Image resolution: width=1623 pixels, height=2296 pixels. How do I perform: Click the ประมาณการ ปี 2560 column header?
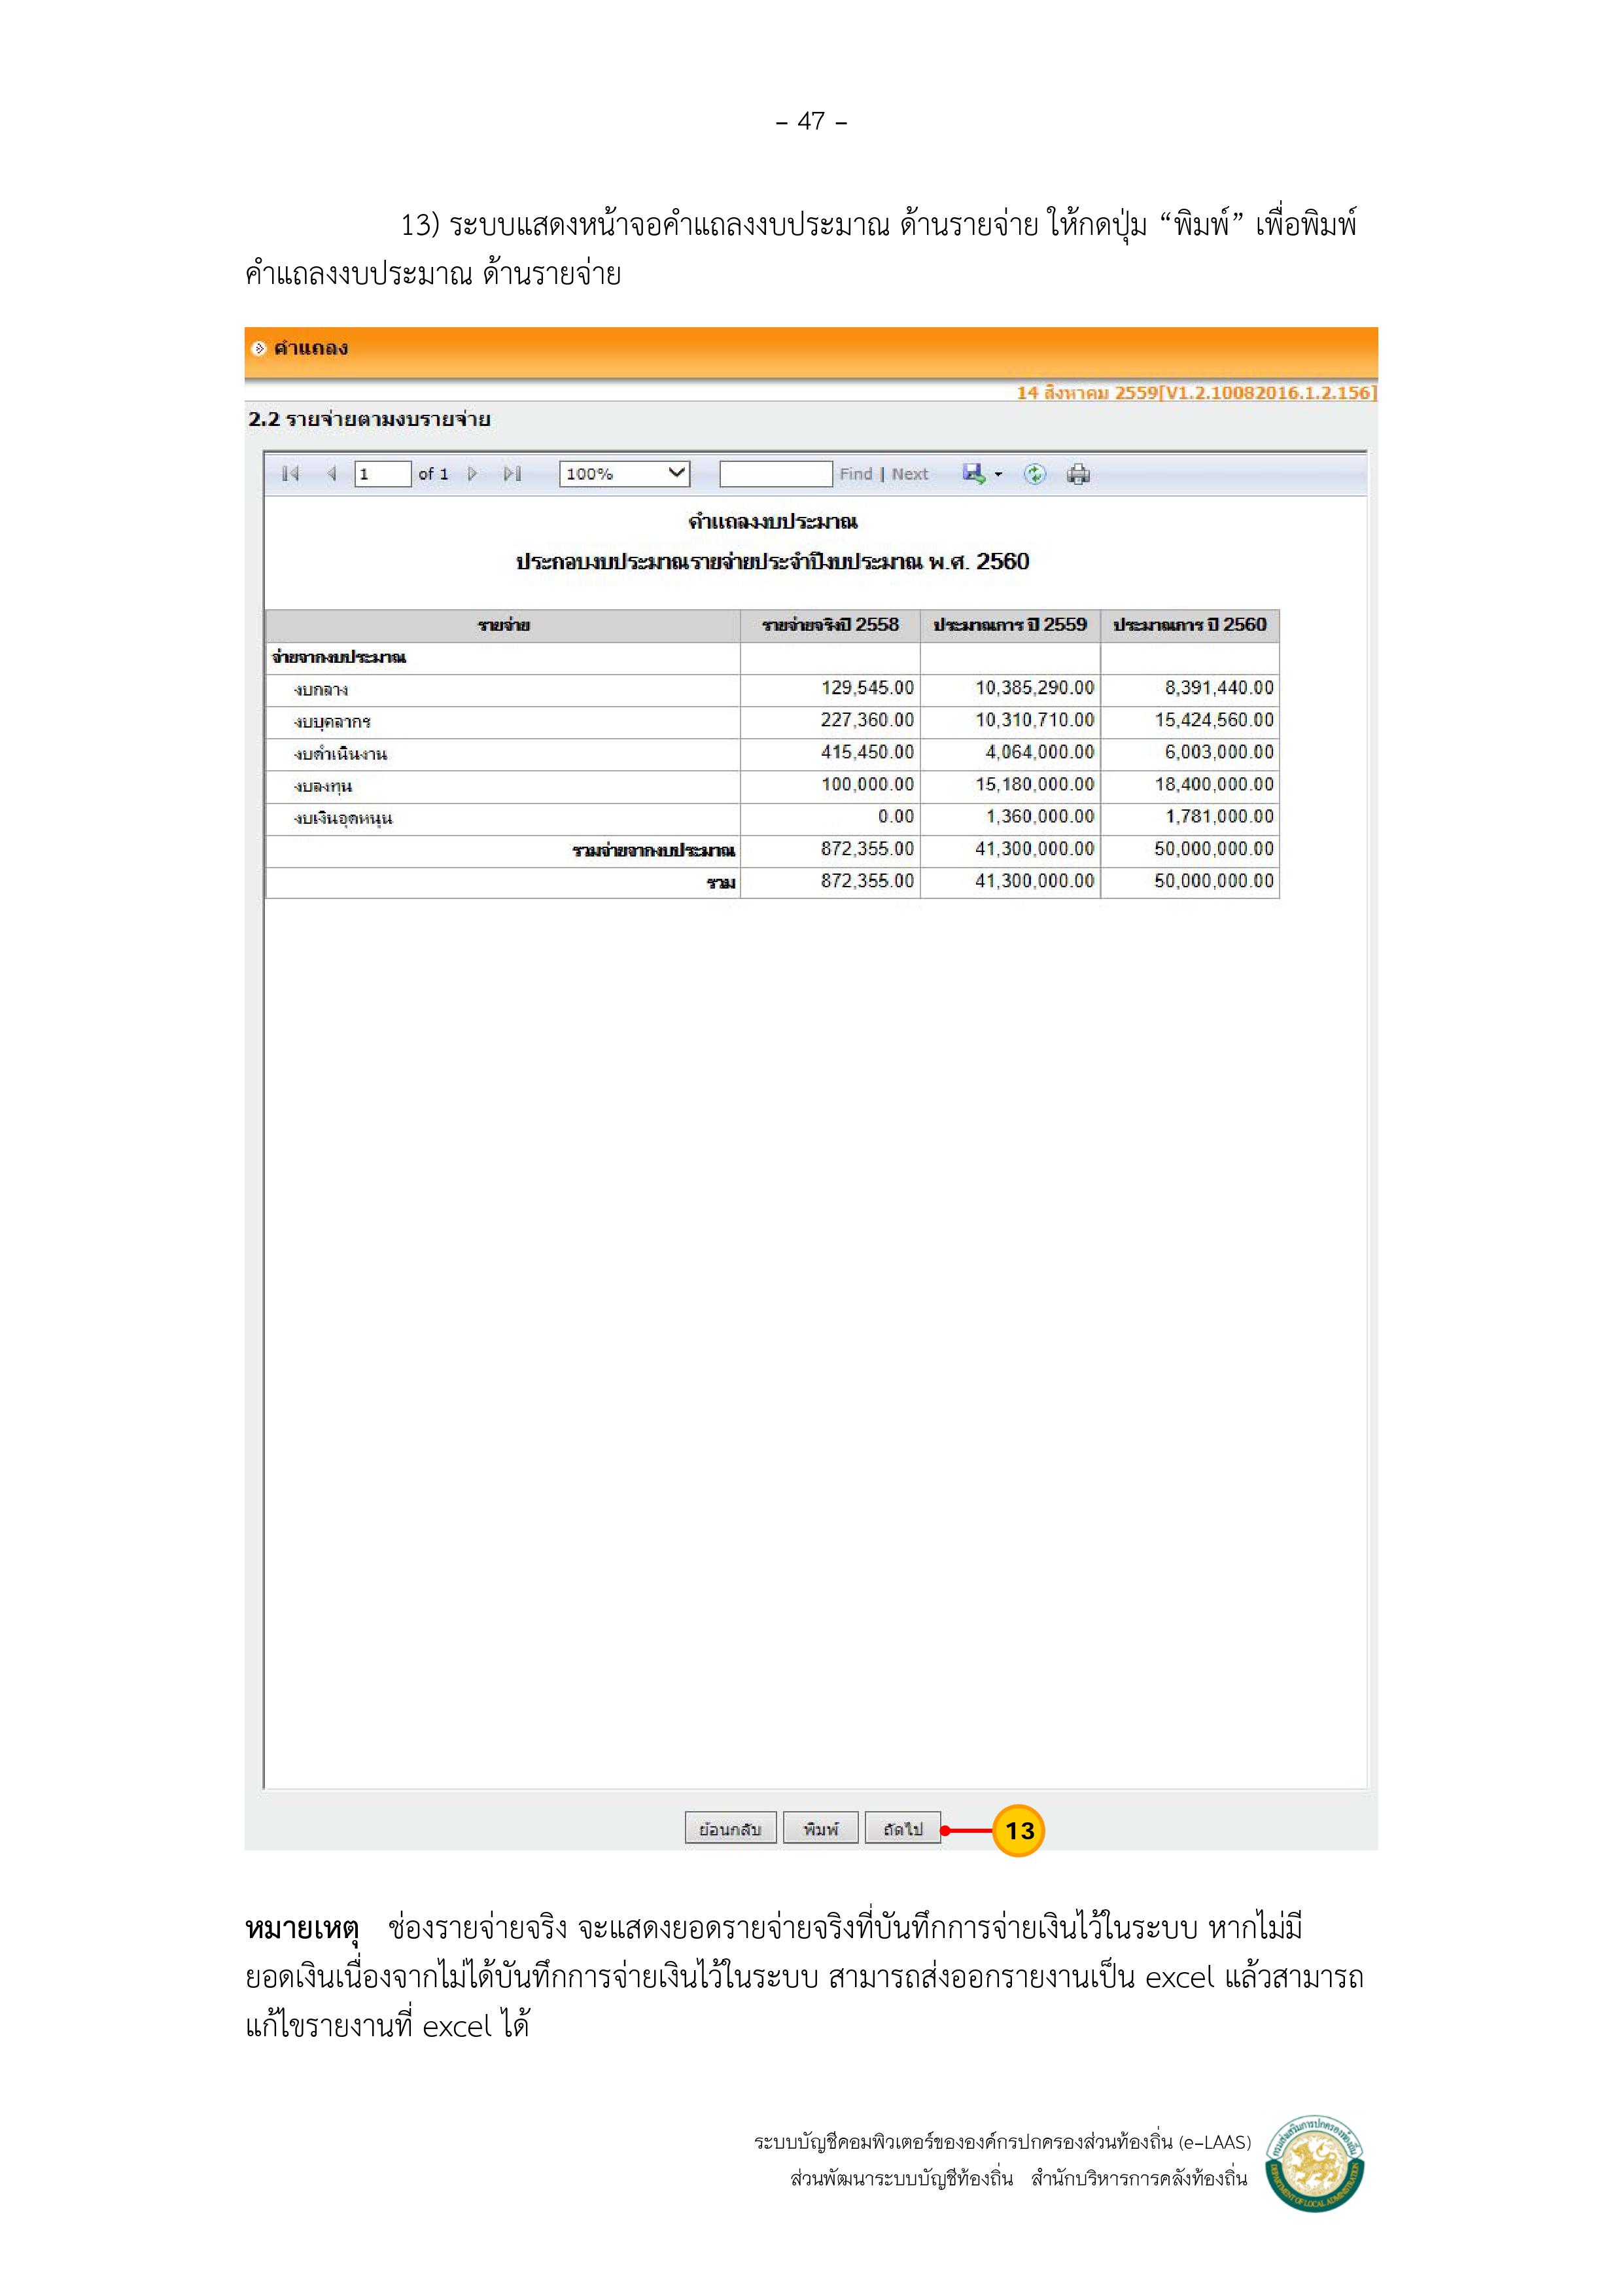pyautogui.click(x=1189, y=625)
